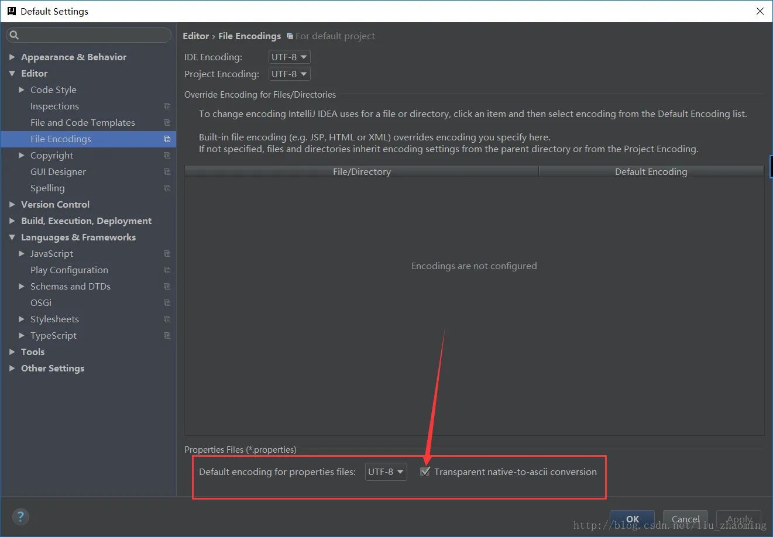773x537 pixels.
Task: Click the File/Directory column header
Action: [362, 172]
